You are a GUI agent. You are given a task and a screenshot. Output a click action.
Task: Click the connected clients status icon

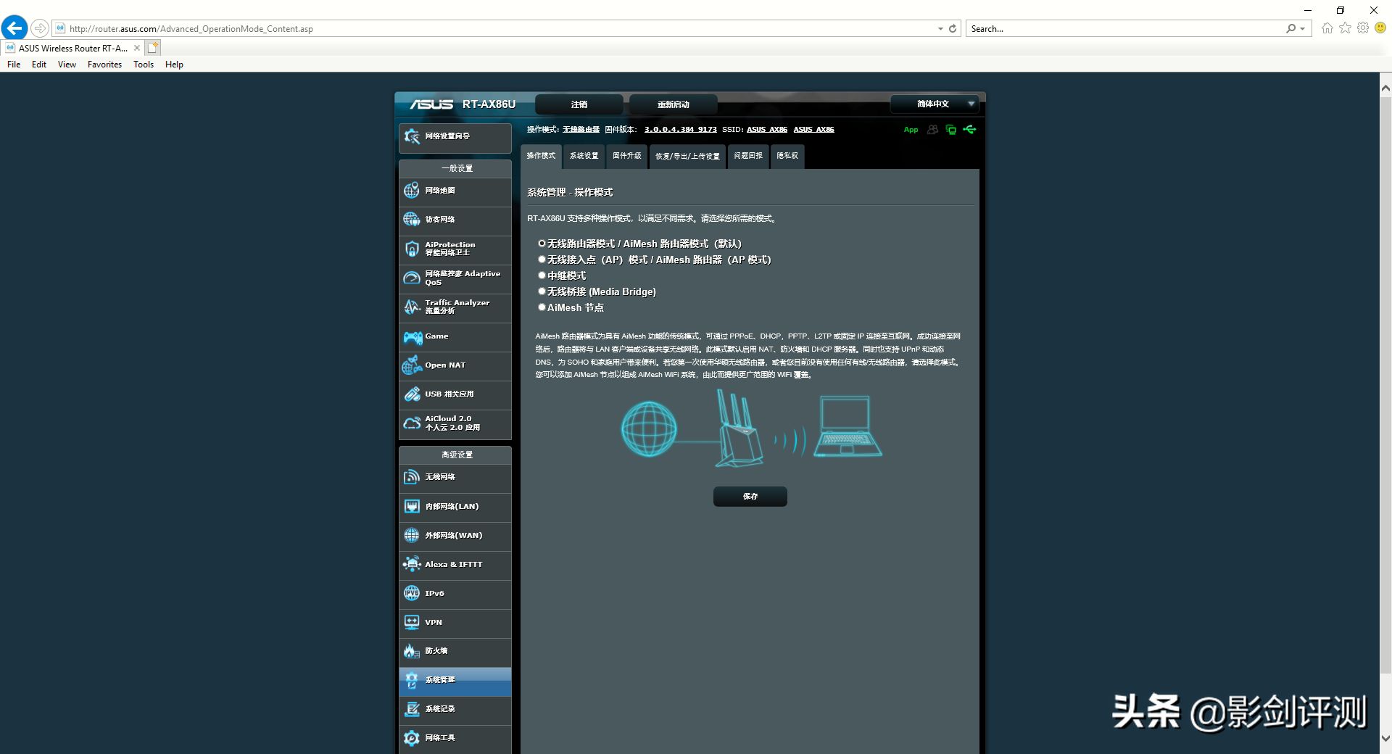(932, 130)
